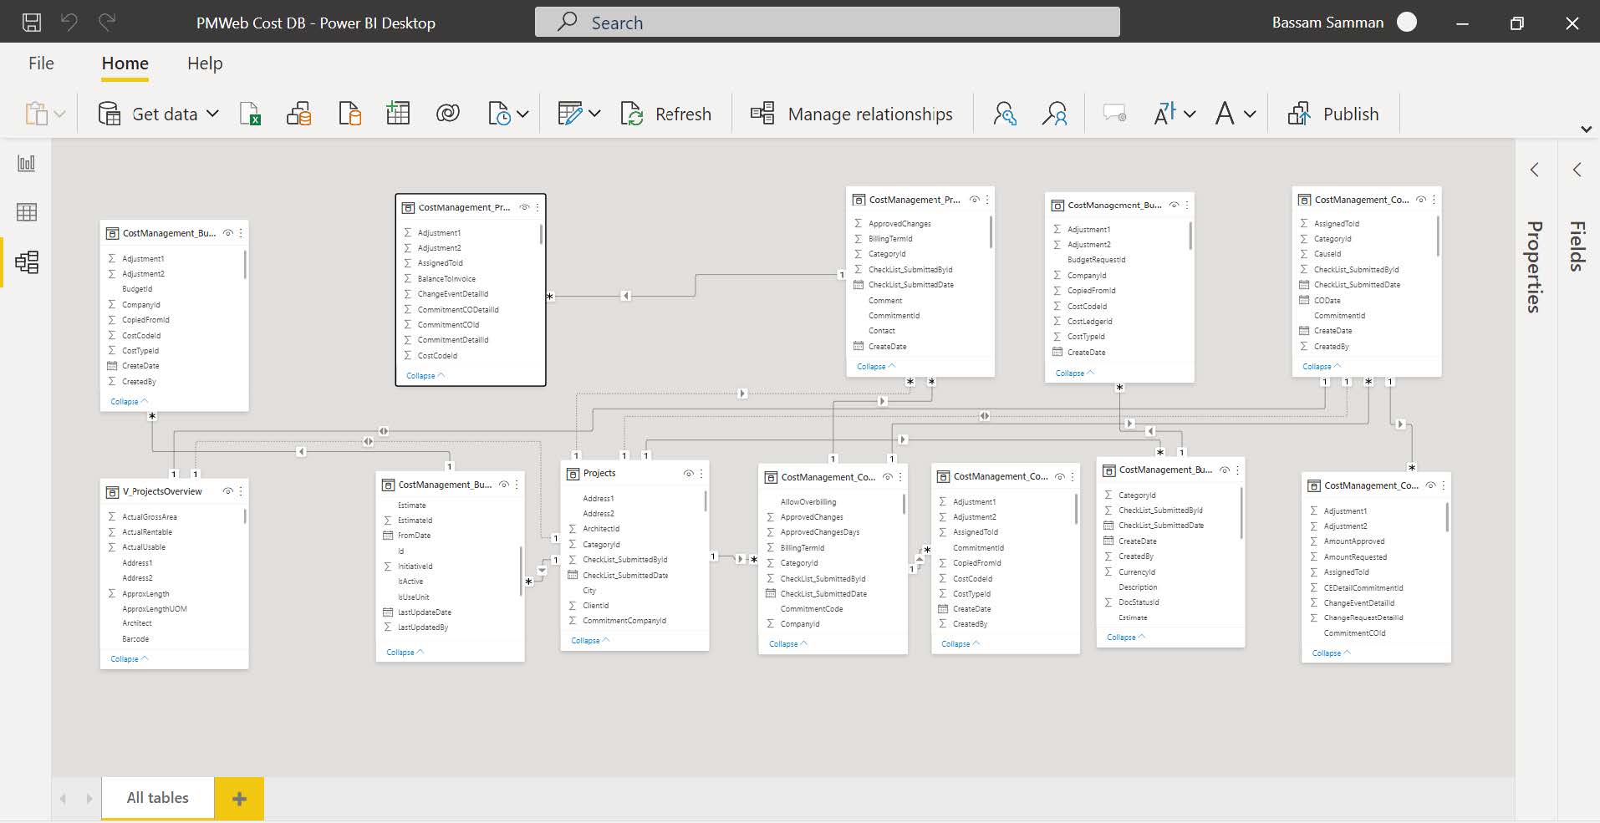The width and height of the screenshot is (1600, 823).
Task: Click the Refresh button
Action: point(666,114)
